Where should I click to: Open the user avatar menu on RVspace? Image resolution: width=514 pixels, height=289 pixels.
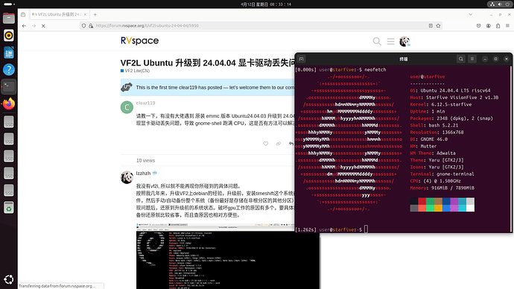tap(404, 41)
